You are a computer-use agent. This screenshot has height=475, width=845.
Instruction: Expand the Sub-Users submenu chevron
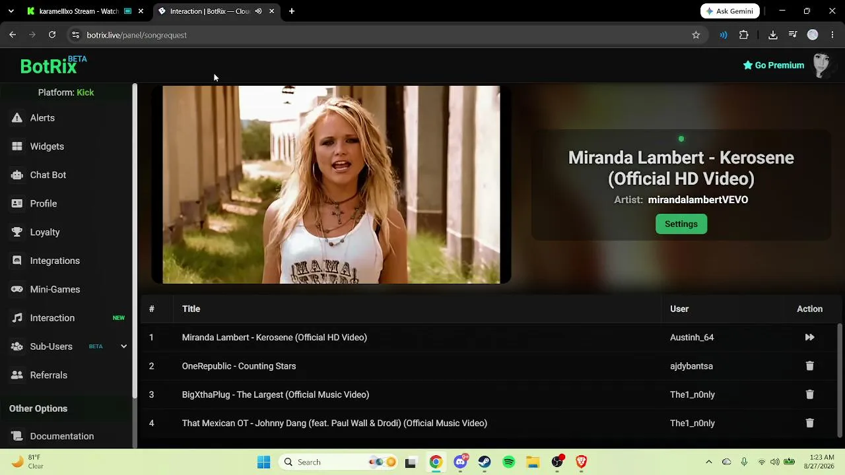123,346
